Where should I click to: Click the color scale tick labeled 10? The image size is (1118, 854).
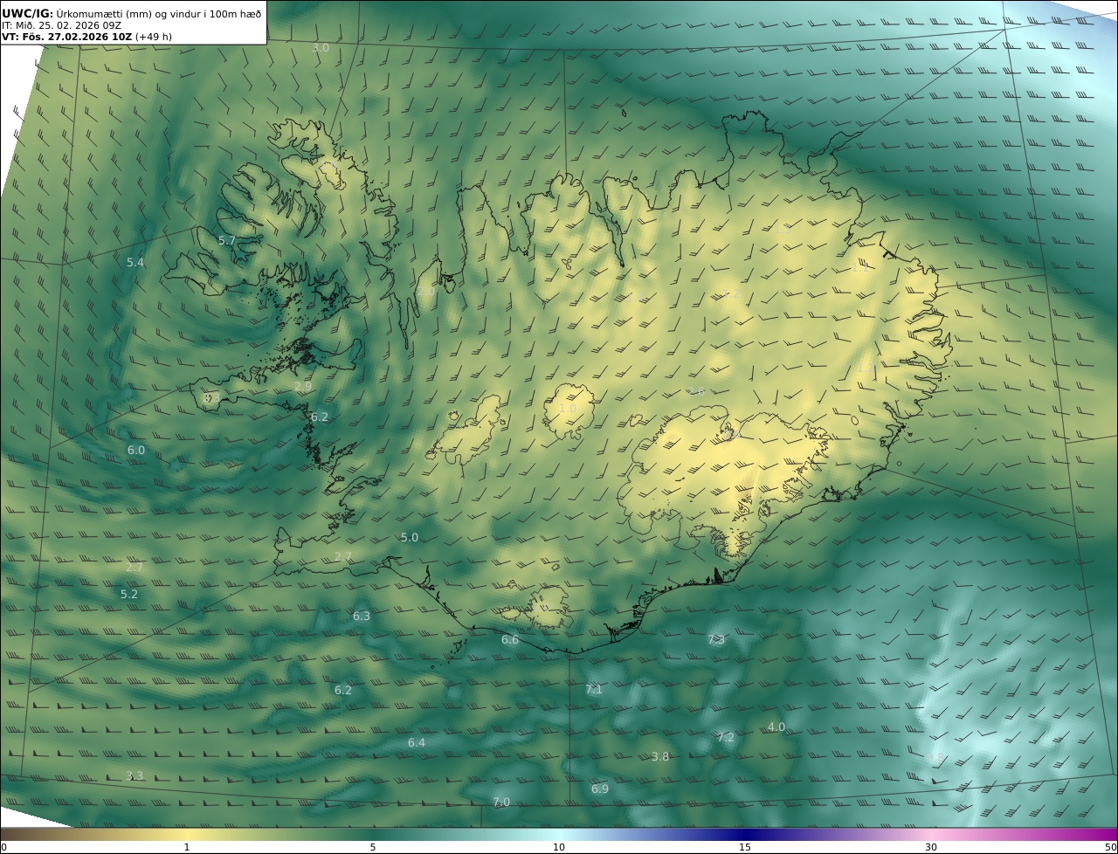[559, 847]
